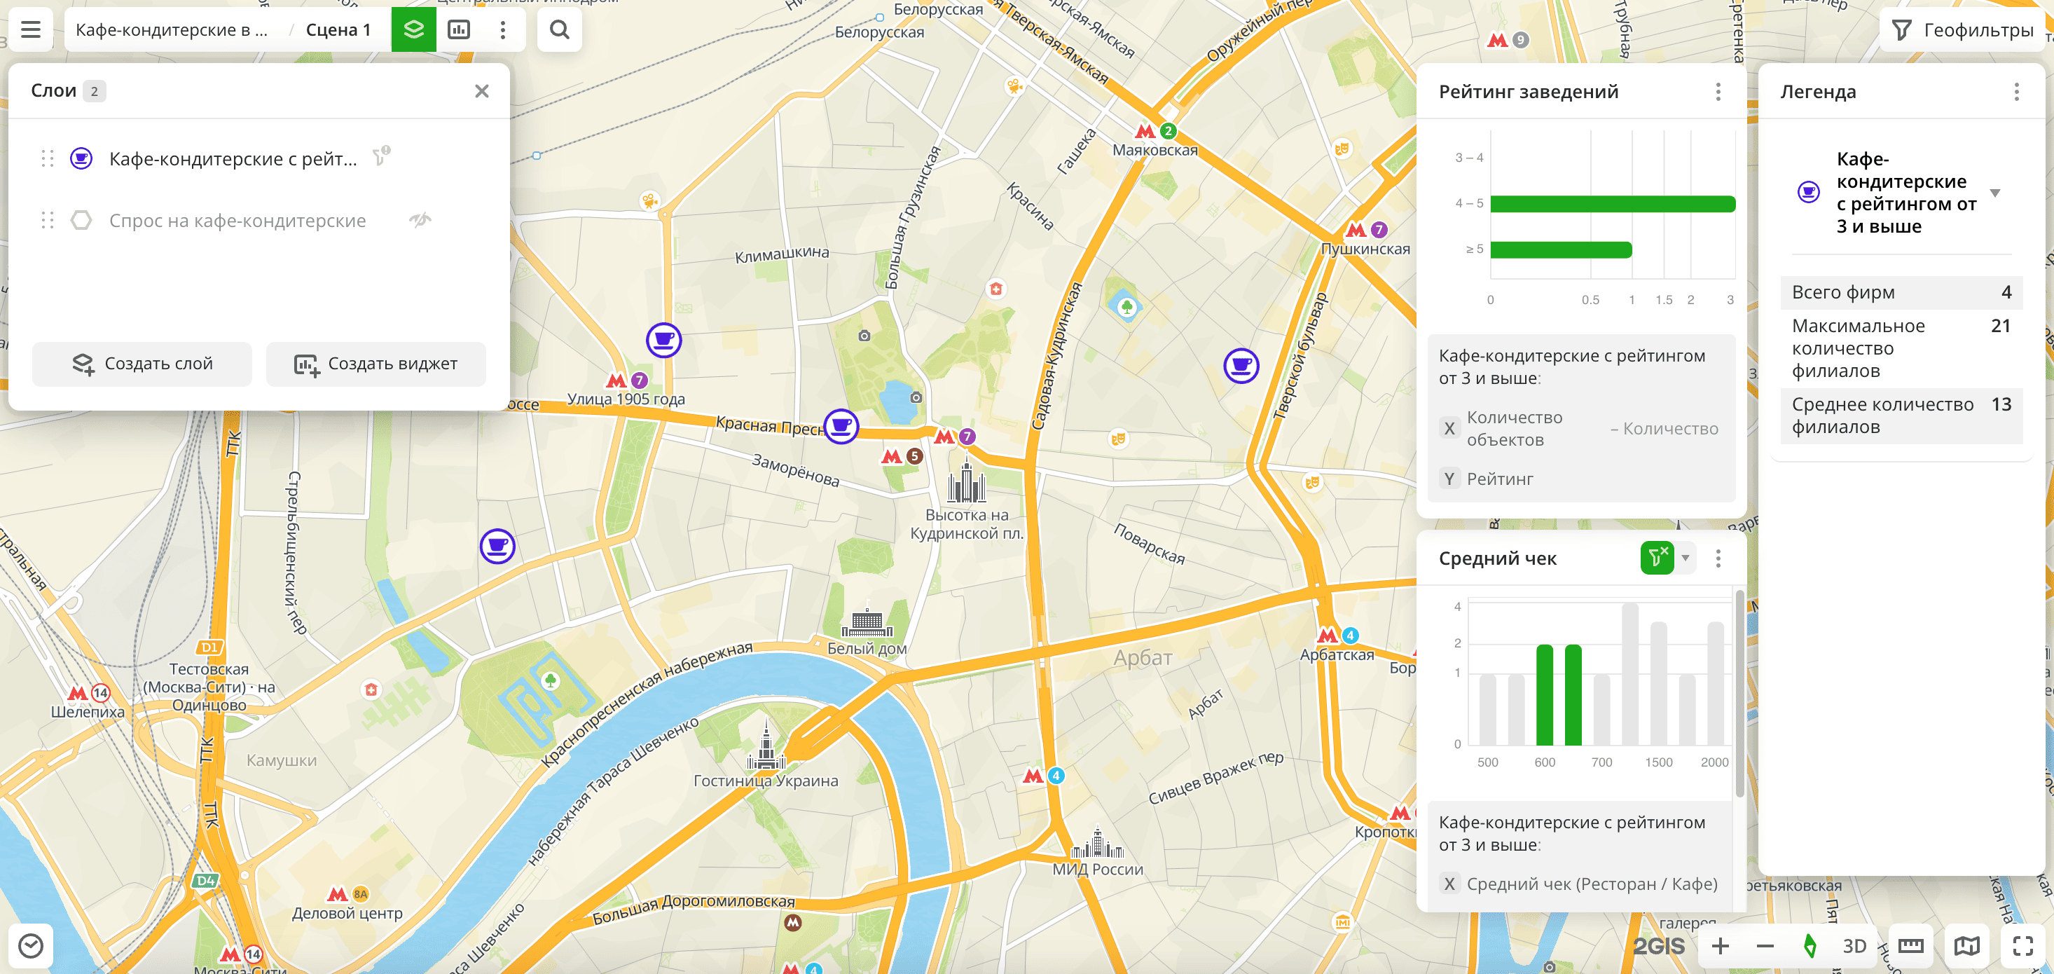Image resolution: width=2054 pixels, height=974 pixels.
Task: Click the green layers panel icon
Action: click(413, 29)
